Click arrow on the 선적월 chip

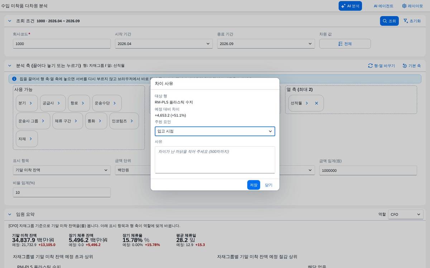tap(307, 103)
